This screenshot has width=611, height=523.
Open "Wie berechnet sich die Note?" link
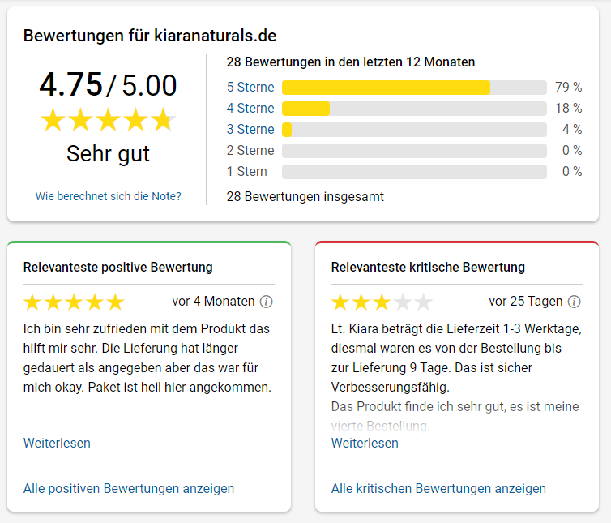(x=109, y=196)
